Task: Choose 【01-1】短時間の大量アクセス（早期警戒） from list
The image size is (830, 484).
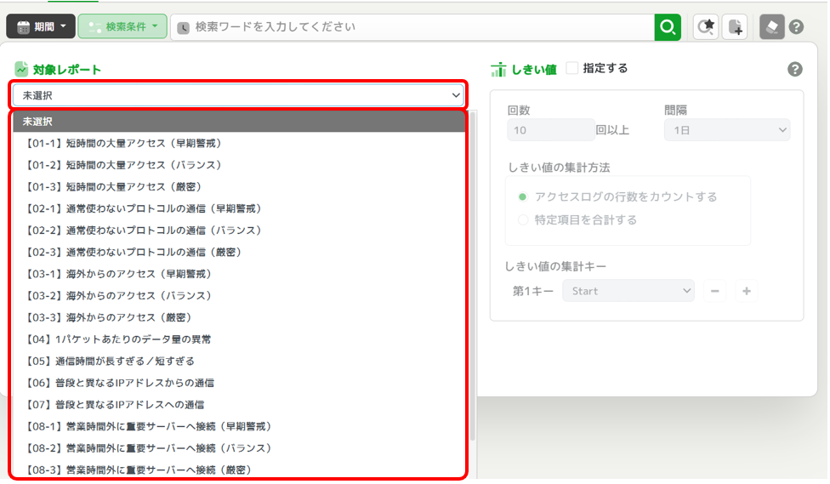Action: pyautogui.click(x=122, y=143)
